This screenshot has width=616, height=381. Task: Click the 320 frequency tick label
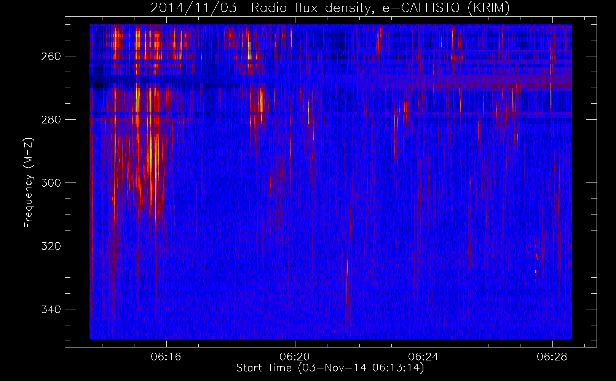pyautogui.click(x=52, y=246)
